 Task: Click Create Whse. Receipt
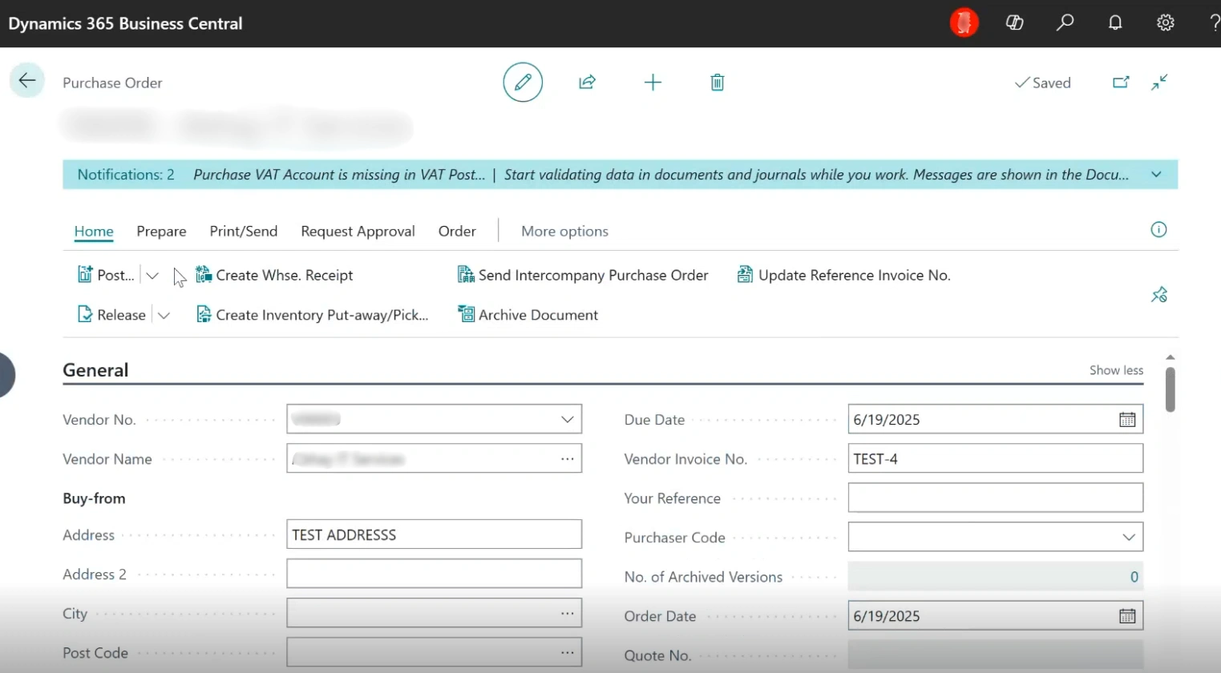[274, 275]
